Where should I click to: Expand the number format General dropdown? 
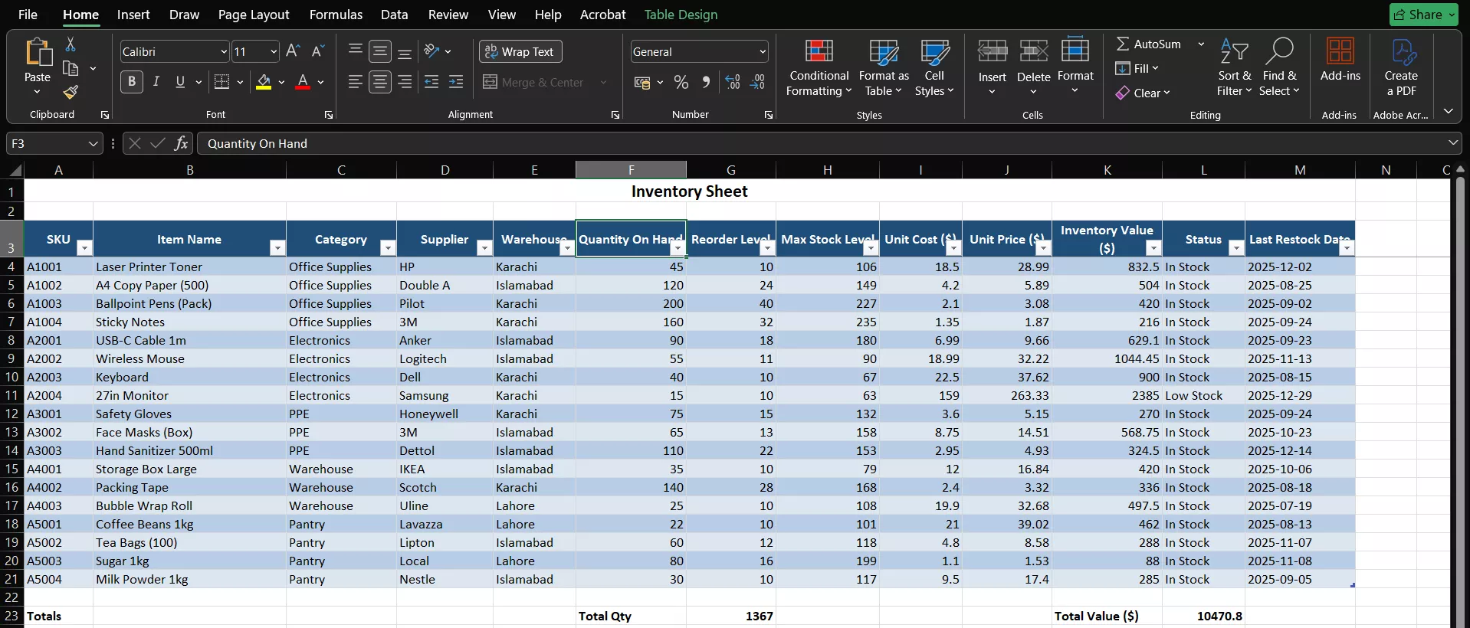click(x=762, y=51)
